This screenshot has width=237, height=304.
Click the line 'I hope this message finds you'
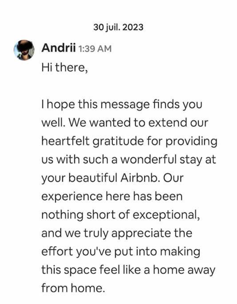(122, 105)
